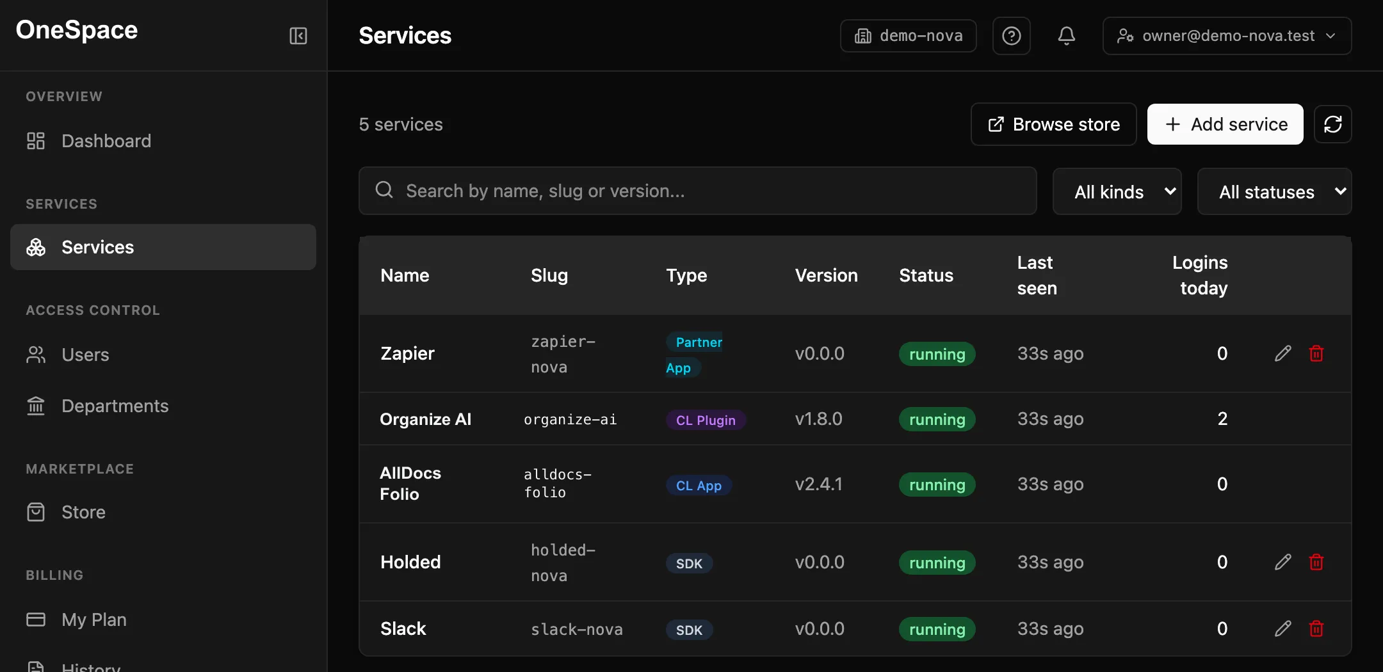The width and height of the screenshot is (1383, 672).
Task: Expand the All statuses filter
Action: pyautogui.click(x=1275, y=191)
